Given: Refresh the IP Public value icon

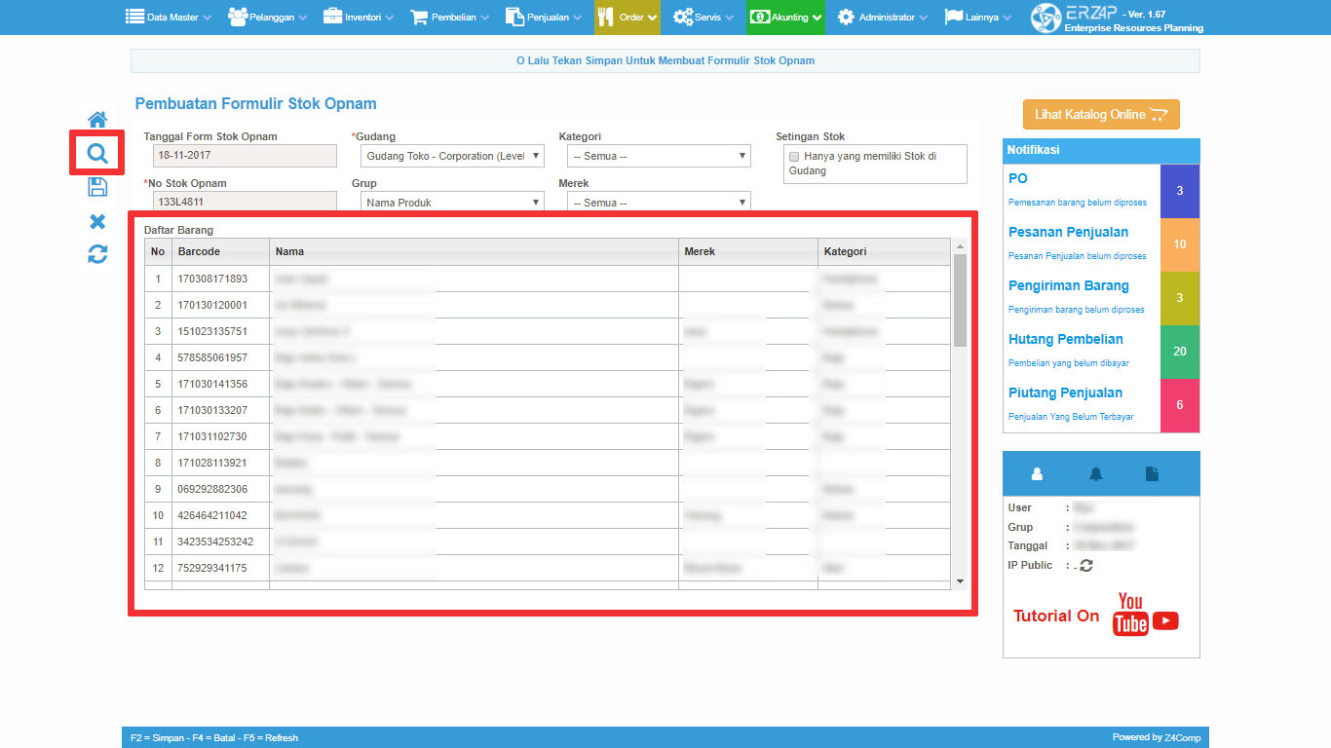Looking at the screenshot, I should (x=1086, y=566).
